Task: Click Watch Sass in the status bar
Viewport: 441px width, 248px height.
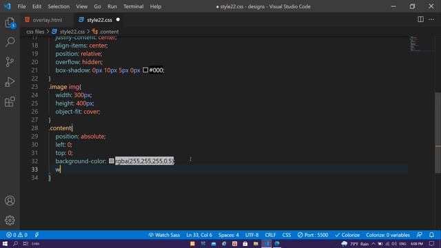Action: [x=164, y=235]
